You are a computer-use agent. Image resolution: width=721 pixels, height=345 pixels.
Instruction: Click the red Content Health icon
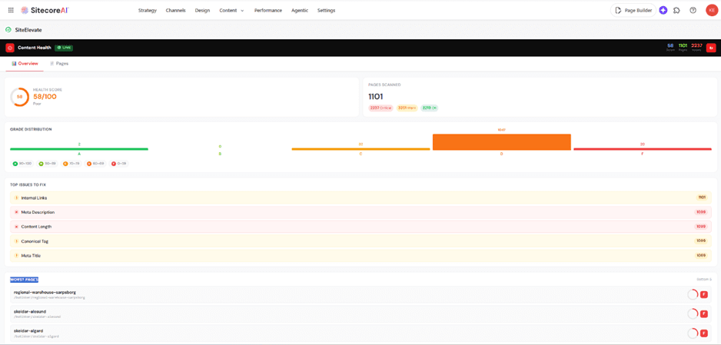tap(10, 48)
